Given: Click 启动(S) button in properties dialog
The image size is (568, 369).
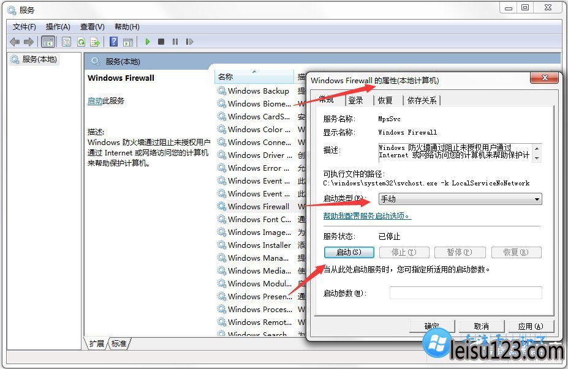Looking at the screenshot, I should [349, 252].
